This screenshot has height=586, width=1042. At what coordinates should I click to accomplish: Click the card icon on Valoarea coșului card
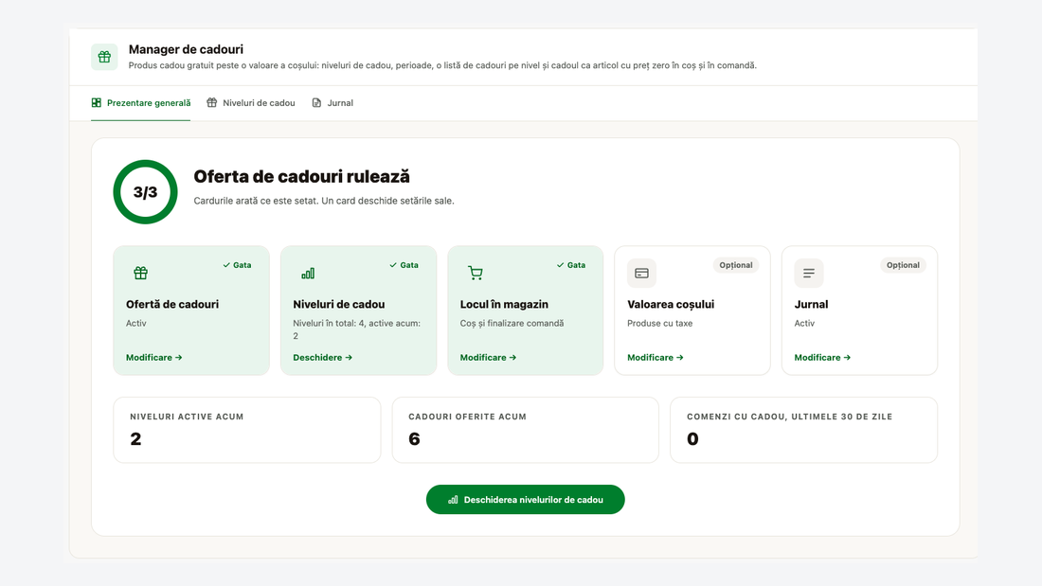[x=642, y=273]
